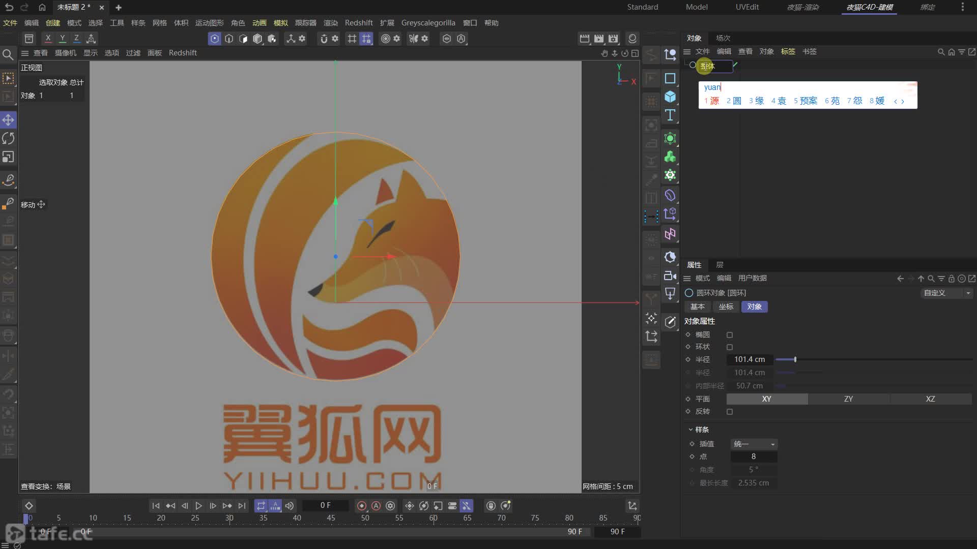Click the 半径 radius slider

click(x=873, y=360)
